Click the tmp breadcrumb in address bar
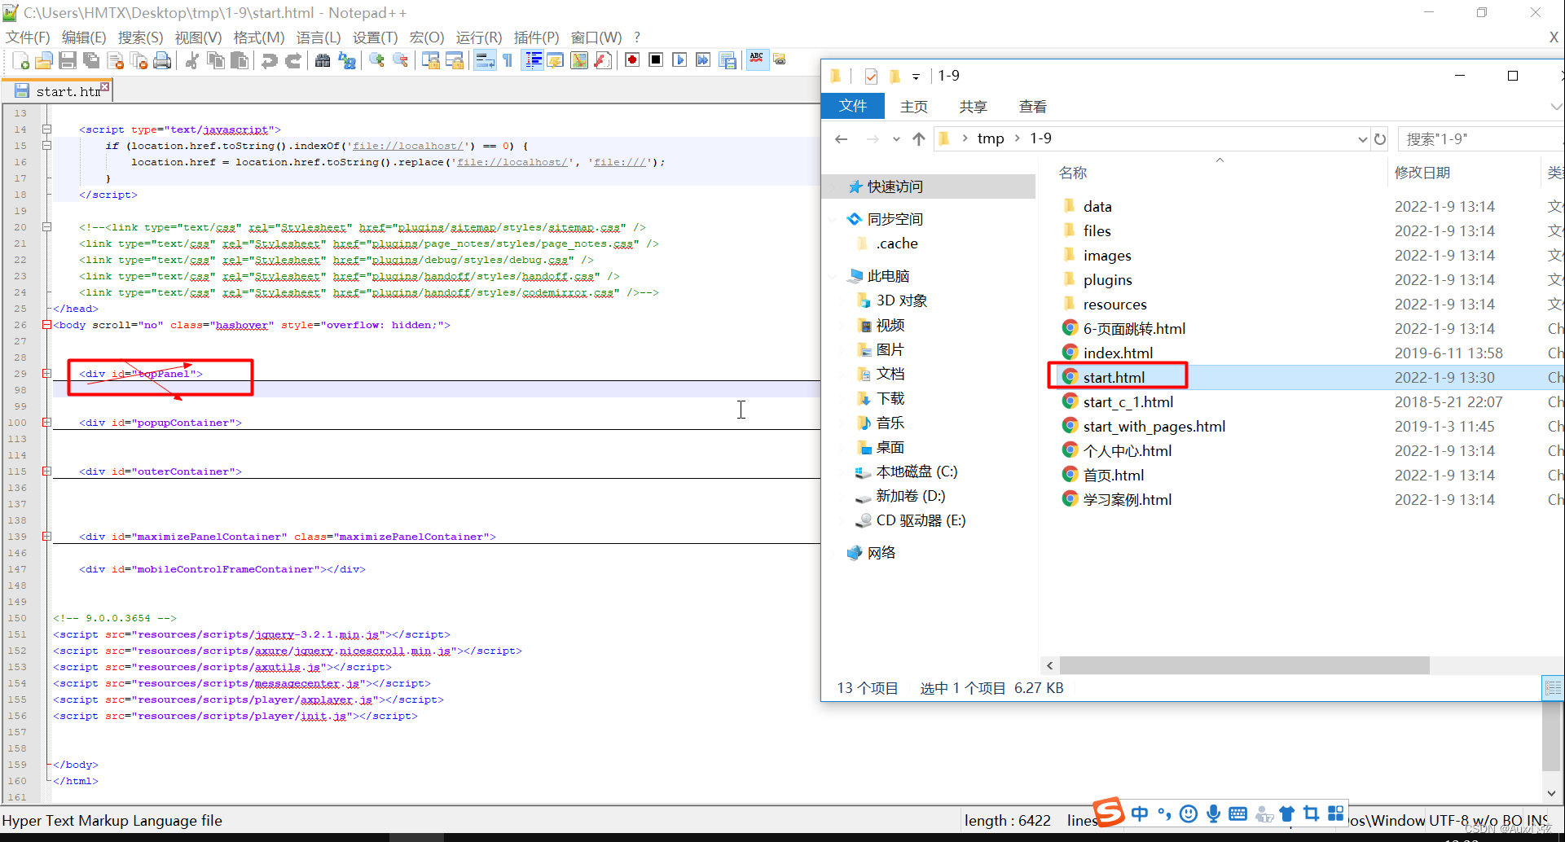The width and height of the screenshot is (1565, 842). click(991, 138)
